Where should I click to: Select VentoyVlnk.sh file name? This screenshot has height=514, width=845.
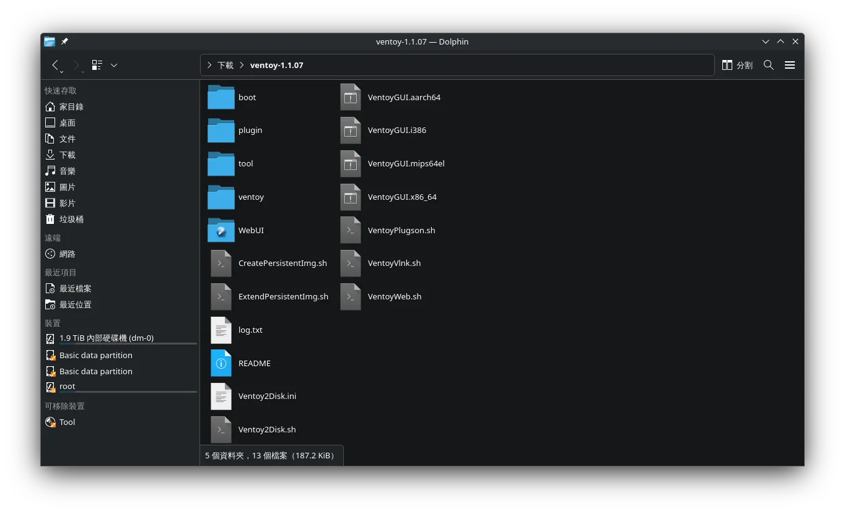(394, 263)
